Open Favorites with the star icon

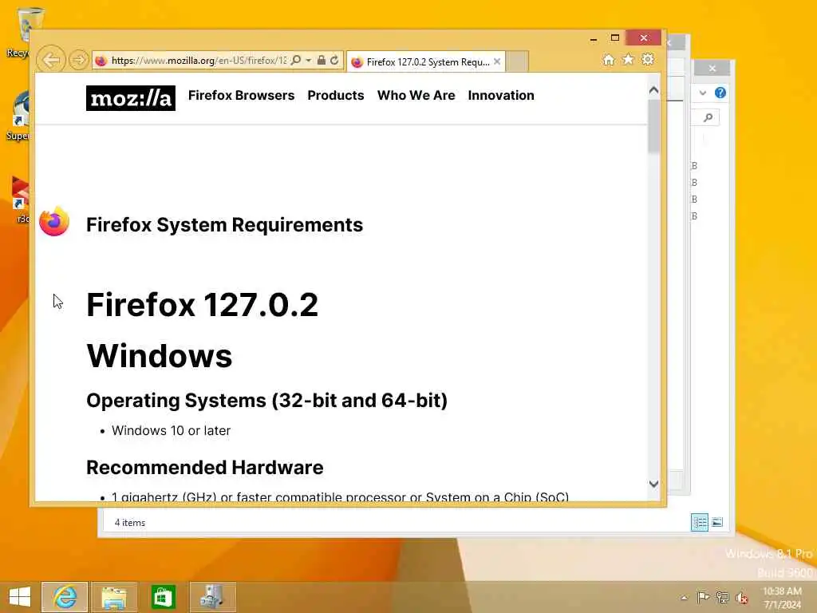628,59
